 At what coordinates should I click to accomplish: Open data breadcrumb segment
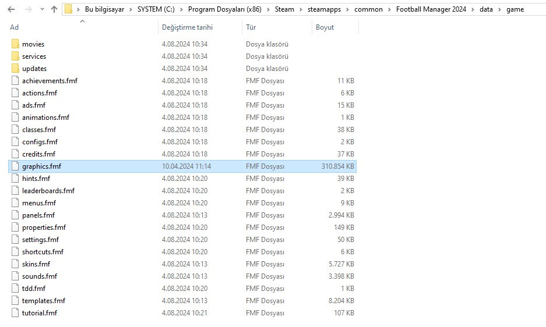coord(486,9)
